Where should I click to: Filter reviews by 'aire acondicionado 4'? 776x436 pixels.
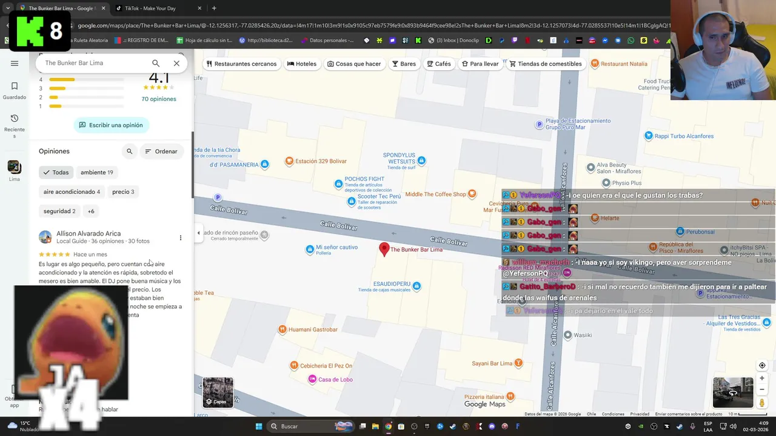pos(72,192)
